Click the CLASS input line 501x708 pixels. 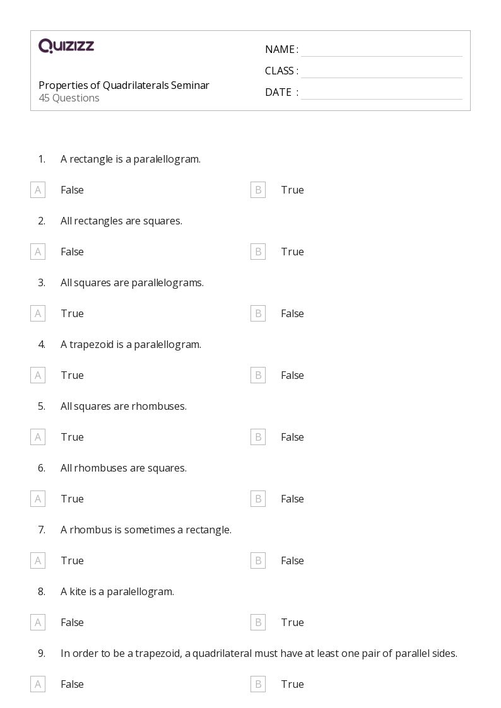click(381, 71)
